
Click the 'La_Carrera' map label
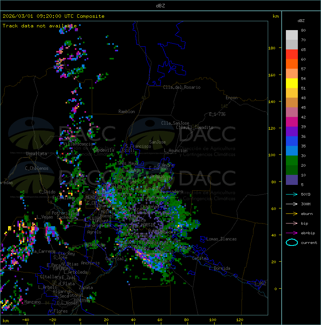44,251
